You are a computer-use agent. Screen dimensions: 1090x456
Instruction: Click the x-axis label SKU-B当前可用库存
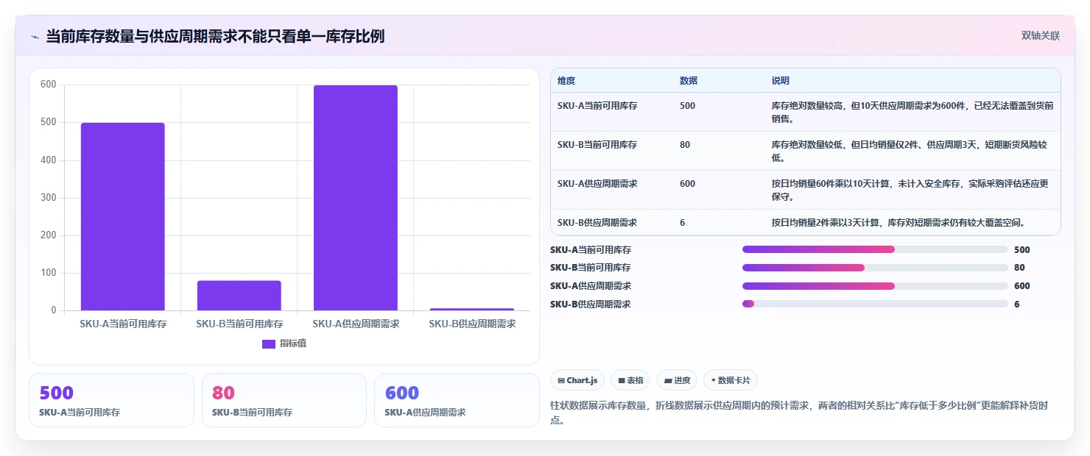click(239, 324)
